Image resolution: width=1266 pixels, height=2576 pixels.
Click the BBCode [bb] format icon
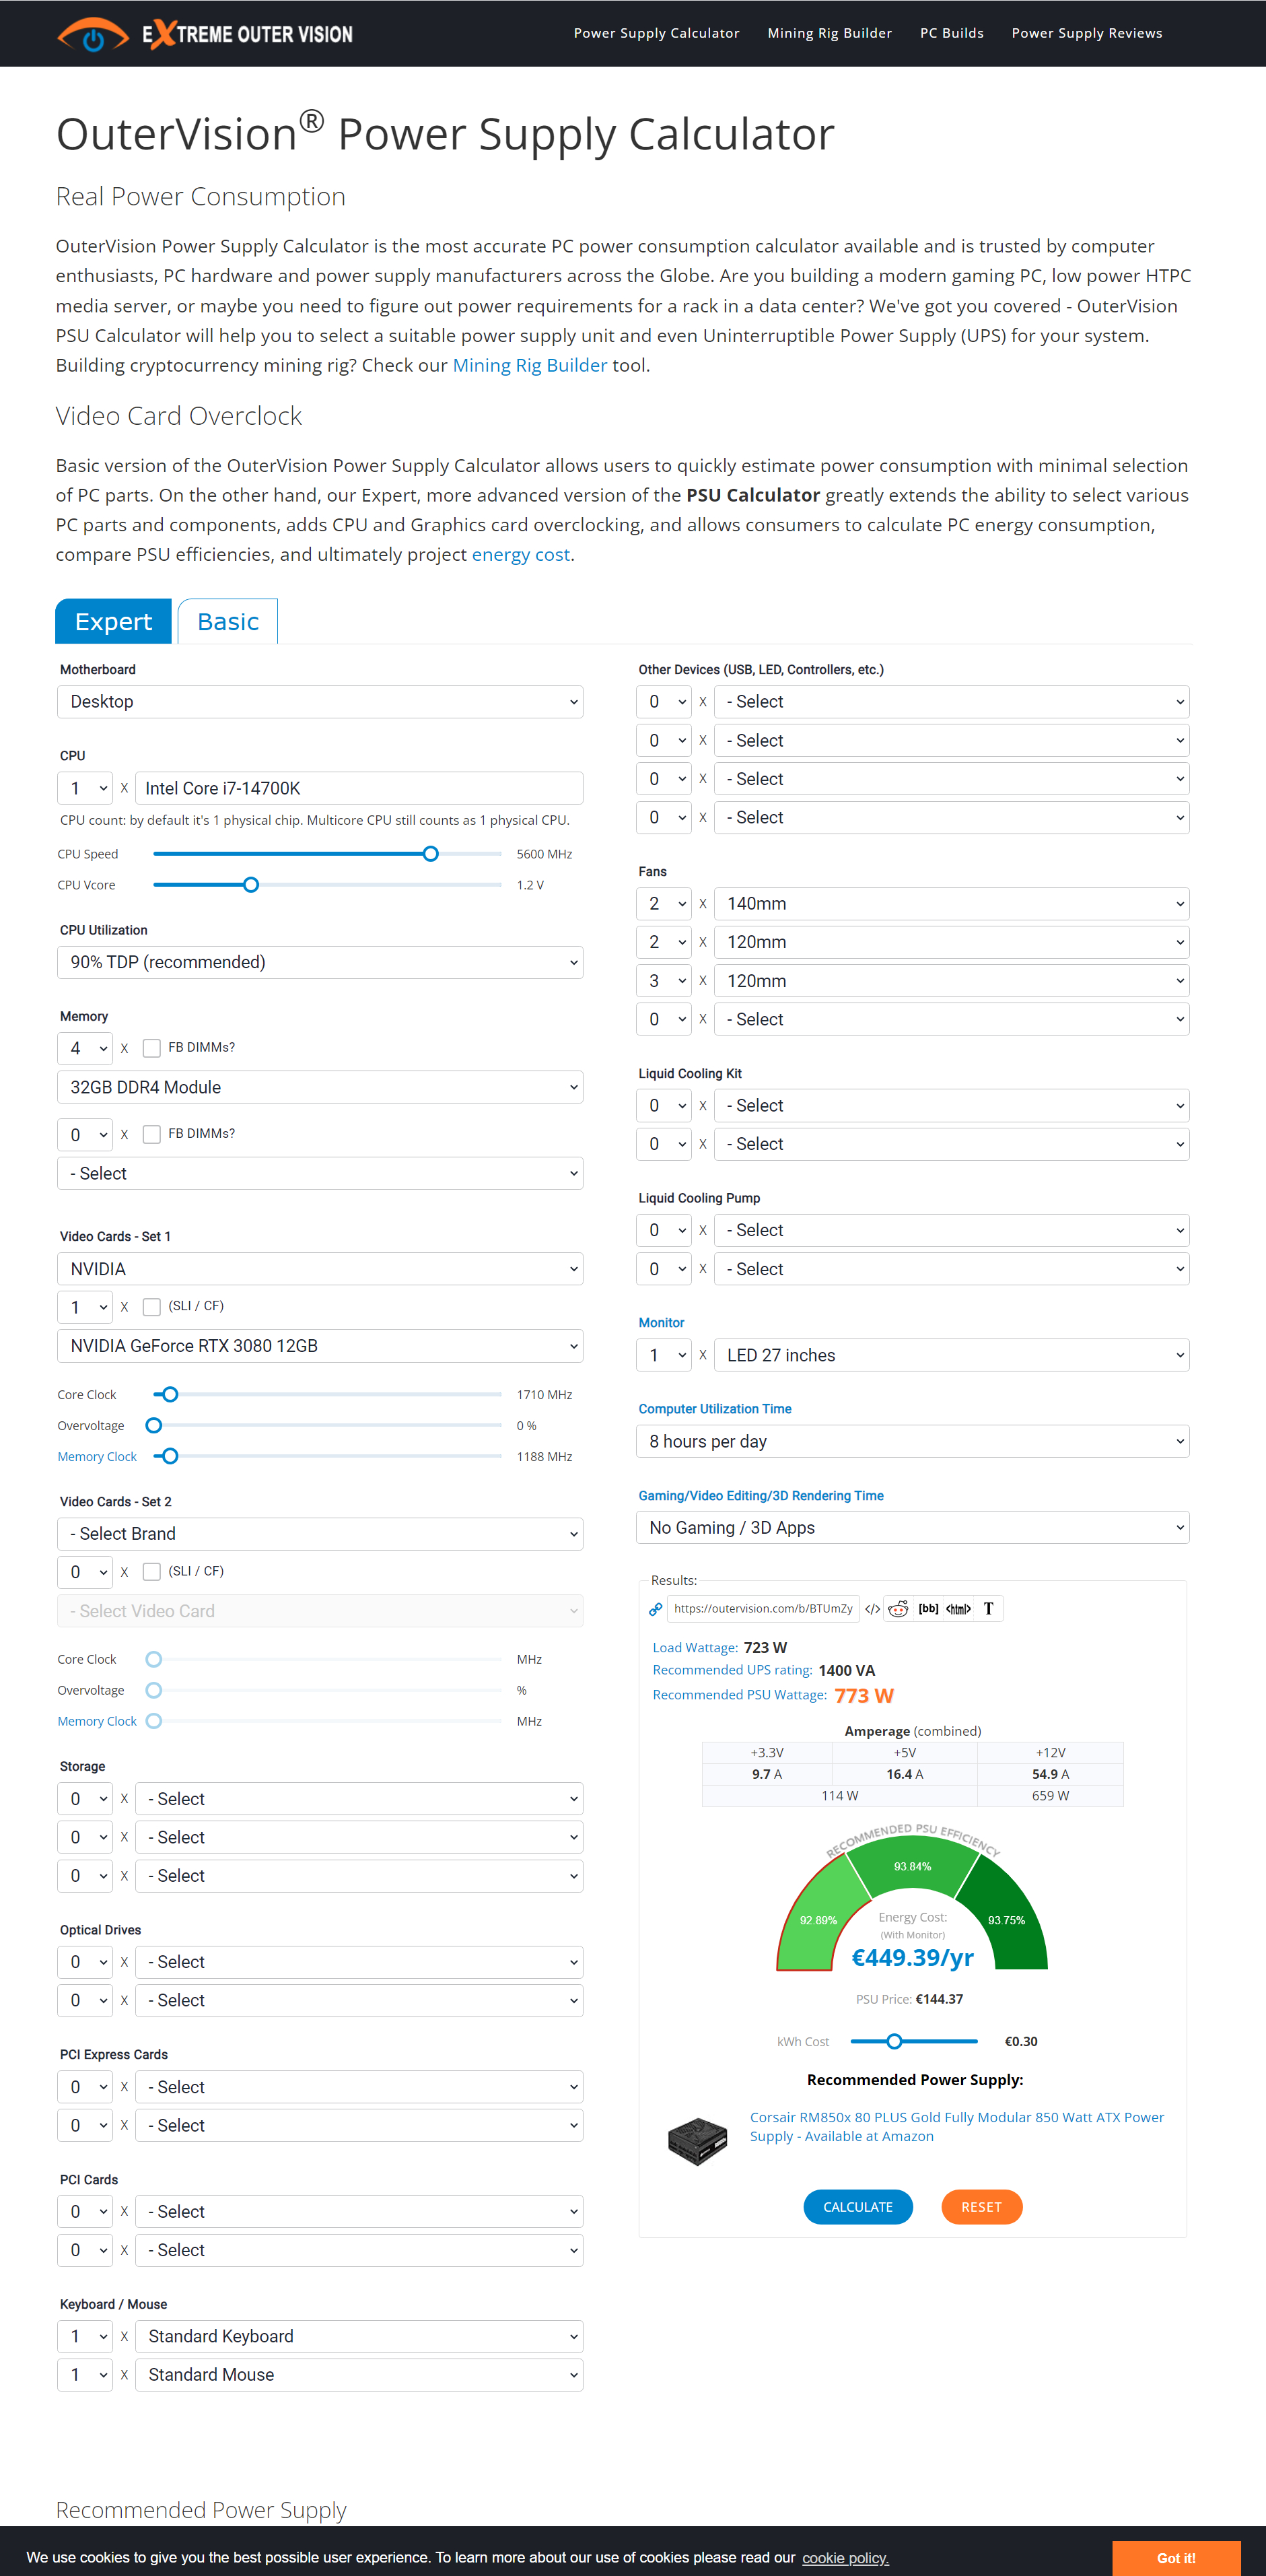tap(928, 1608)
